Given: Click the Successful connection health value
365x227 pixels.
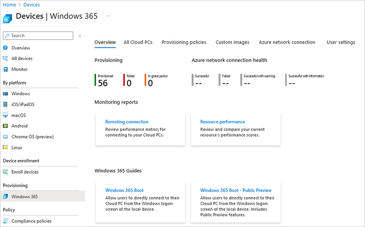Looking at the screenshot, I should (199, 84).
